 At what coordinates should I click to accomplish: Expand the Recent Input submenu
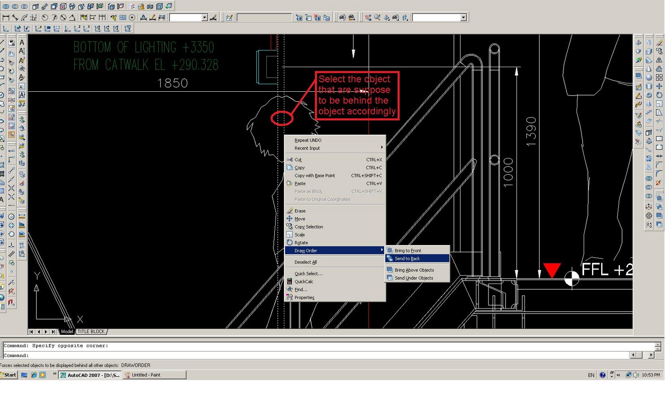click(x=335, y=148)
